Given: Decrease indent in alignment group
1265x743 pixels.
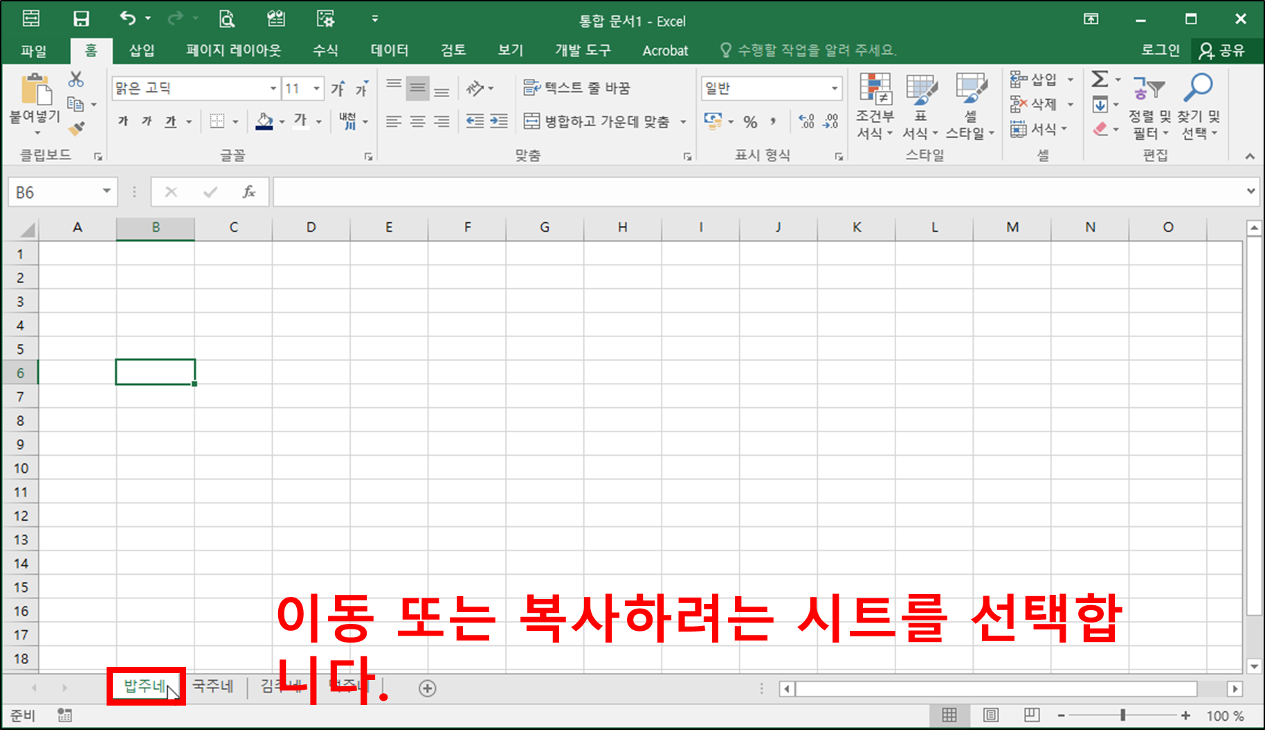Looking at the screenshot, I should pyautogui.click(x=475, y=121).
